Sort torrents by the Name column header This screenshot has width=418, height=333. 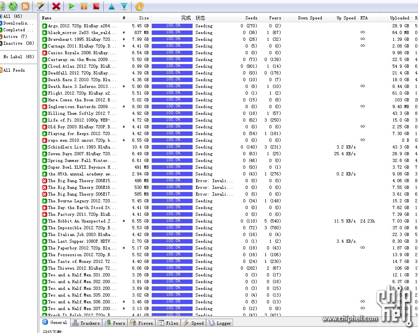tap(80, 18)
